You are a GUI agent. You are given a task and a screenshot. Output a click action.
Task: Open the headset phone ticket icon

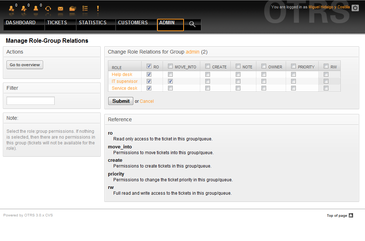pos(48,8)
